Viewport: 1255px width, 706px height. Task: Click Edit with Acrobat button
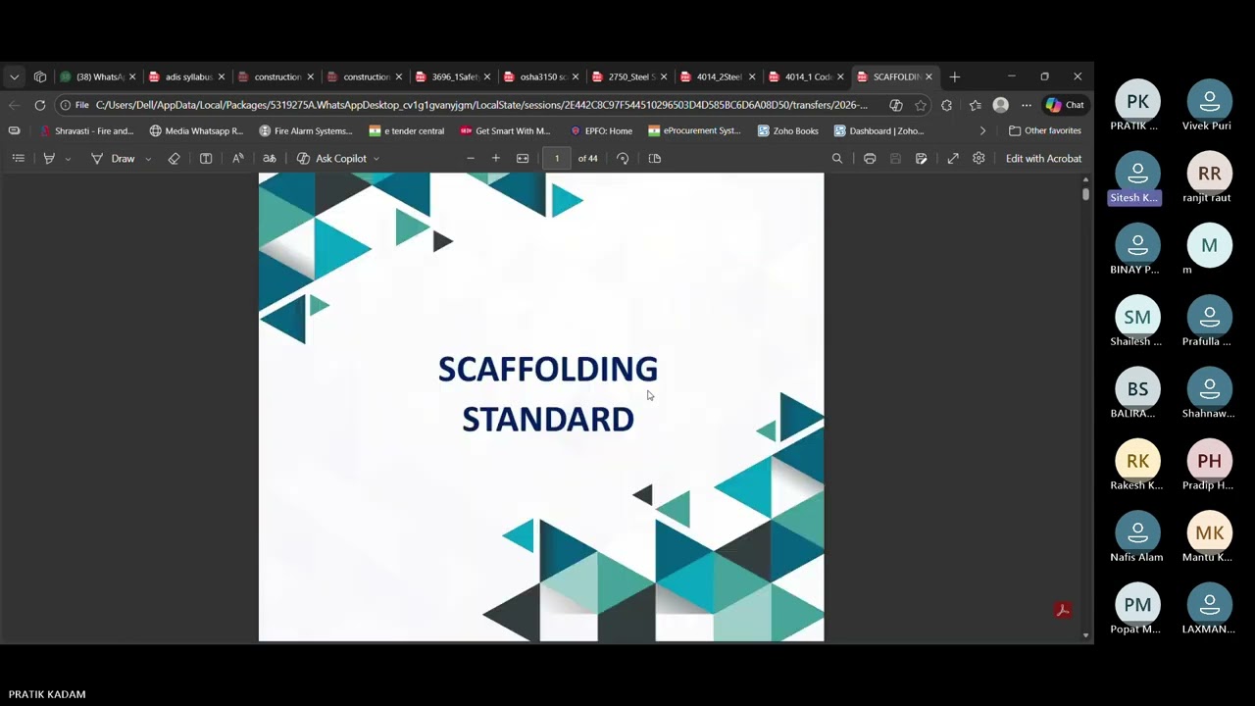pyautogui.click(x=1043, y=158)
